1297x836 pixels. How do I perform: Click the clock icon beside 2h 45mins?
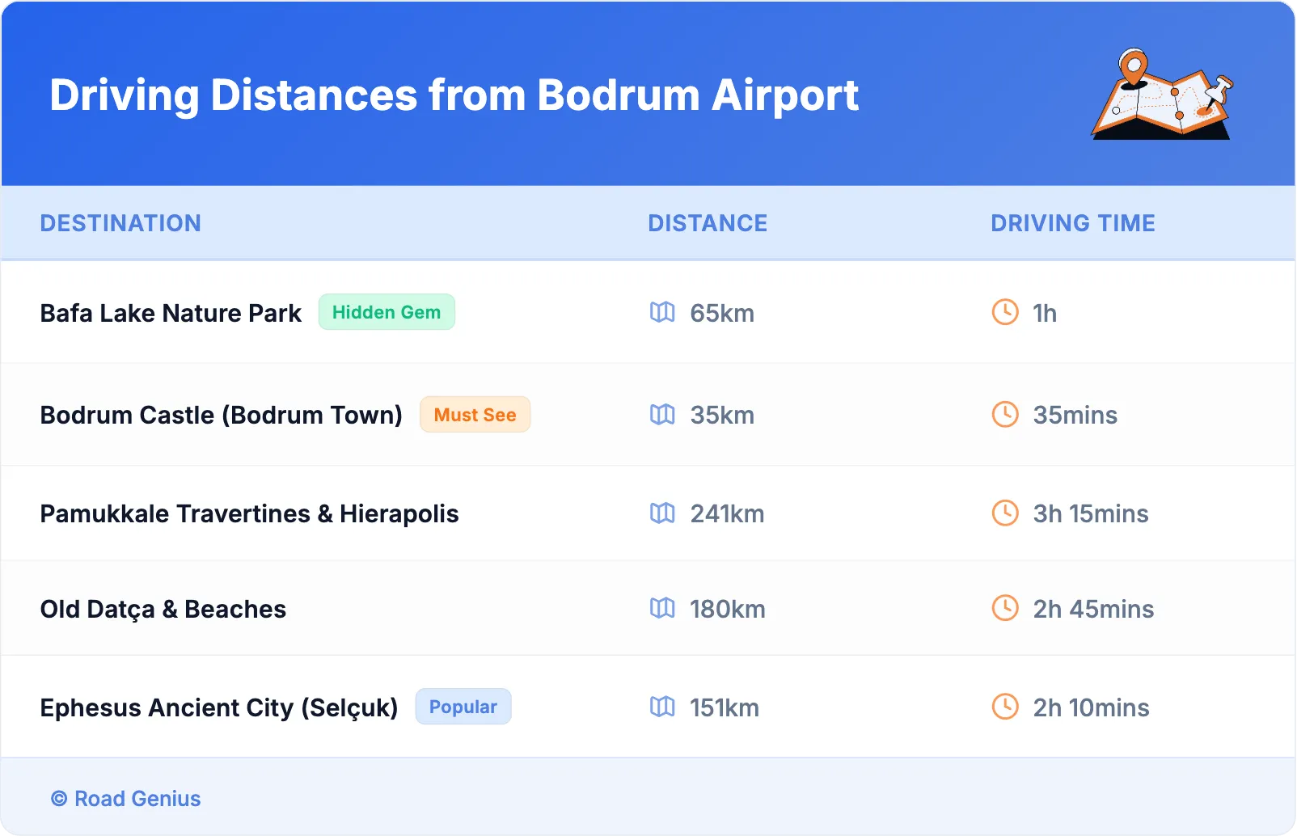coord(1005,608)
